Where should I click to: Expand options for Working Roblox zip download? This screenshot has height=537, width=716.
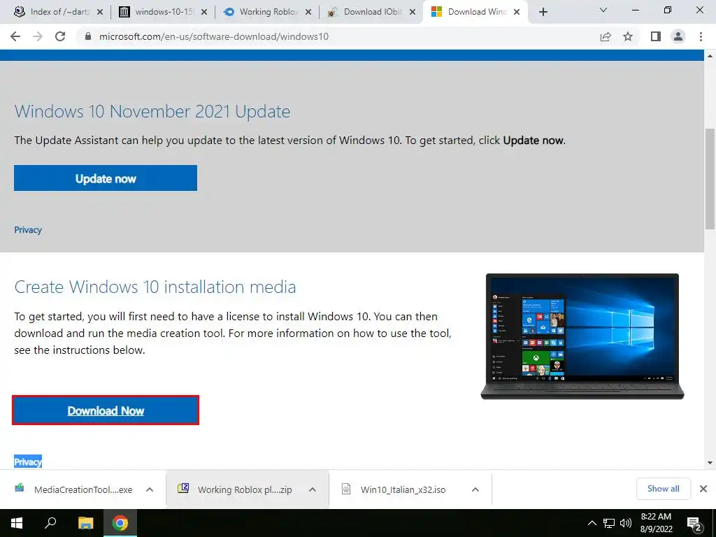click(313, 489)
